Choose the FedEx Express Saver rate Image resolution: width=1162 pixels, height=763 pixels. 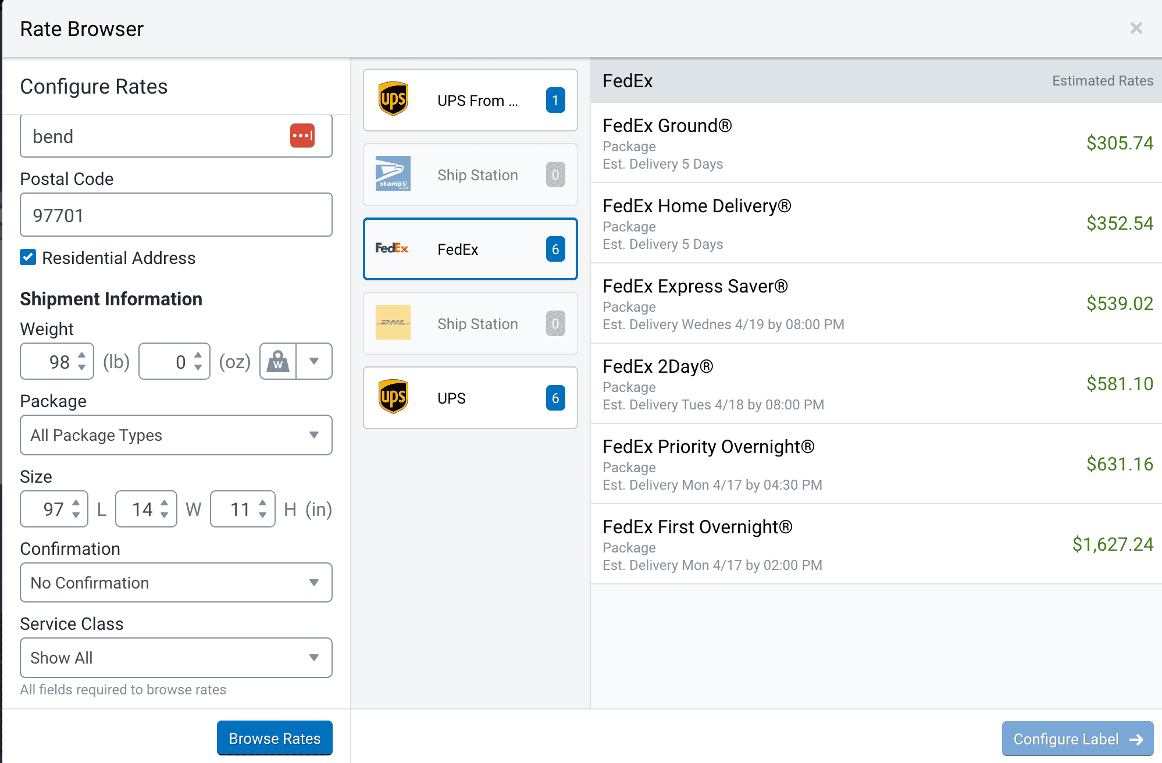coord(876,304)
